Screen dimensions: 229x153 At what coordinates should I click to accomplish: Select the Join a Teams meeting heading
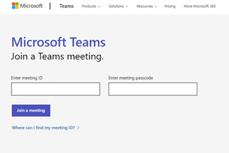pyautogui.click(x=57, y=56)
